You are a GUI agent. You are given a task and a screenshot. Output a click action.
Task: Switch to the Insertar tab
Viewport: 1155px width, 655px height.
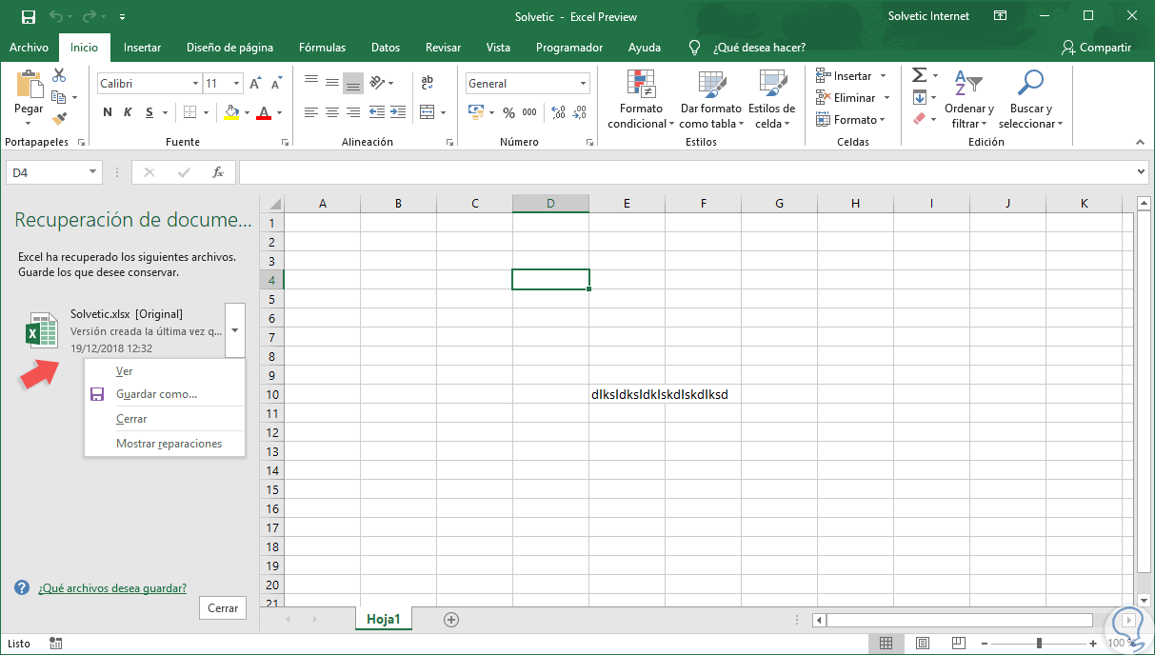pos(142,48)
